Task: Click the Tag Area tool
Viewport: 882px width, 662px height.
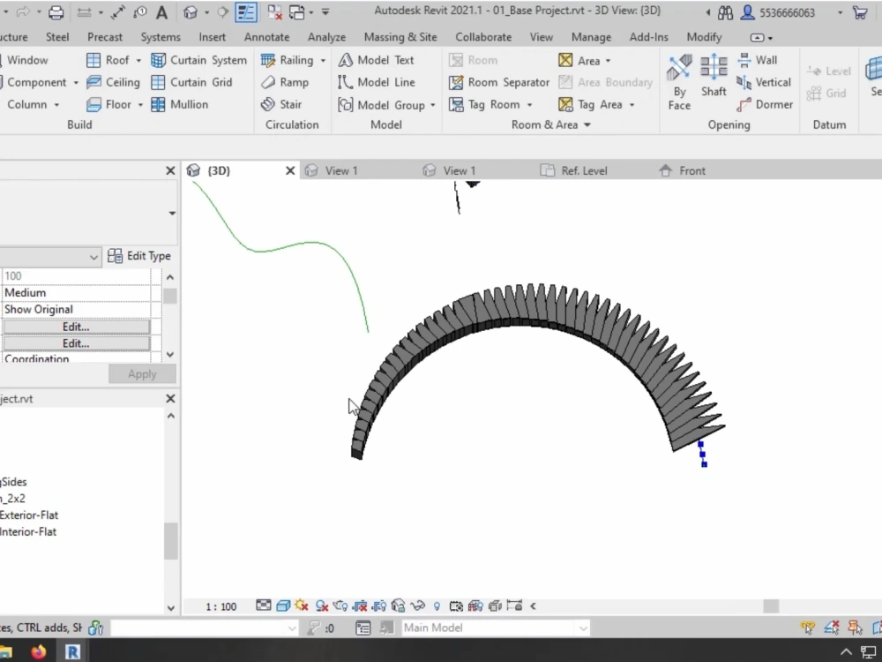Action: pos(590,105)
